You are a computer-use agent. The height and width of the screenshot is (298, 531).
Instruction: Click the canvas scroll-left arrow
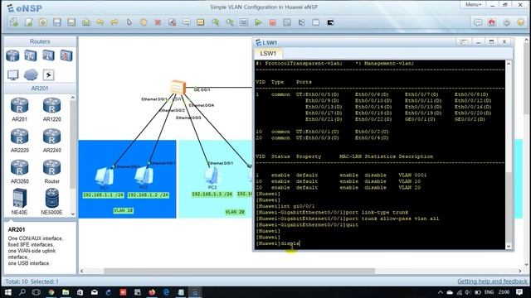pos(81,271)
